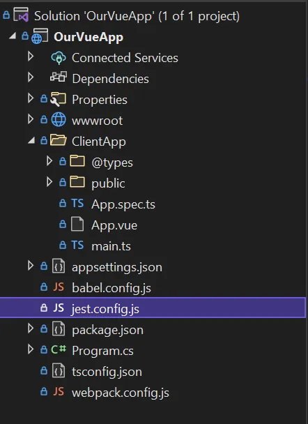Click the Dependencies icon
The width and height of the screenshot is (308, 424).
click(x=59, y=77)
